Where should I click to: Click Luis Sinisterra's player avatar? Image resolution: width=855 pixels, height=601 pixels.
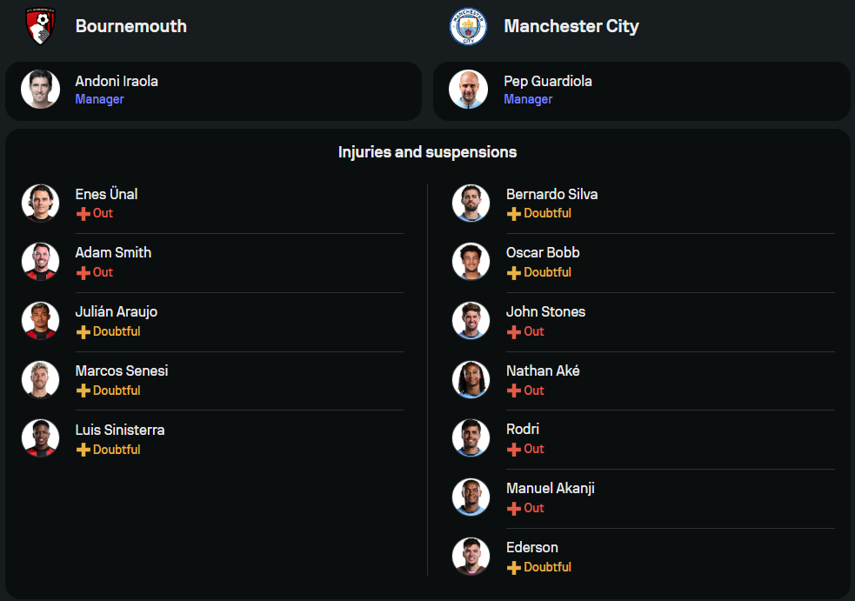click(40, 438)
